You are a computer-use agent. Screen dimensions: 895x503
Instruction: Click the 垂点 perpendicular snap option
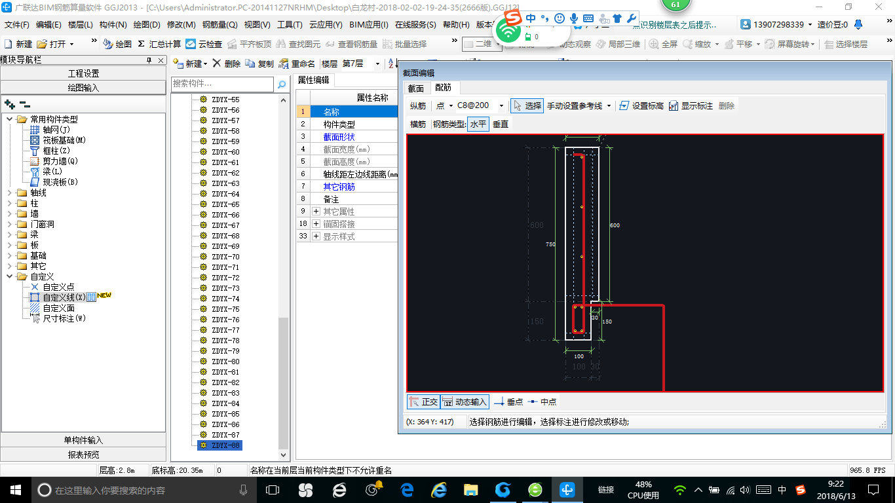point(508,401)
